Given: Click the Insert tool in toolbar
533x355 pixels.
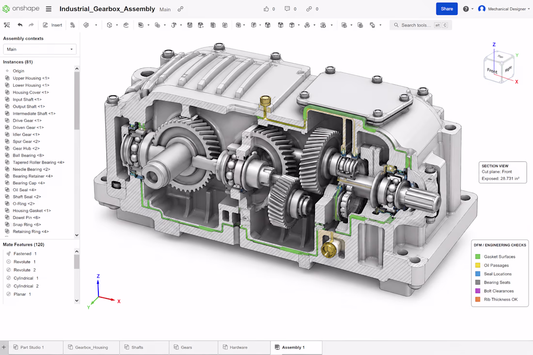Looking at the screenshot, I should click(53, 25).
